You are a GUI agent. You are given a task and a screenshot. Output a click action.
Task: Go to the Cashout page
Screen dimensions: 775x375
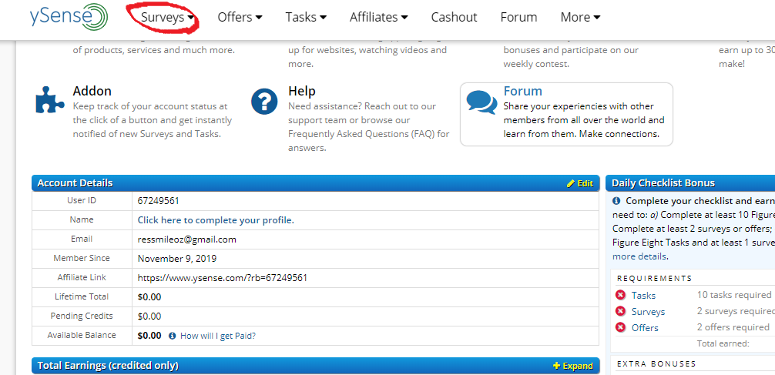pyautogui.click(x=455, y=17)
